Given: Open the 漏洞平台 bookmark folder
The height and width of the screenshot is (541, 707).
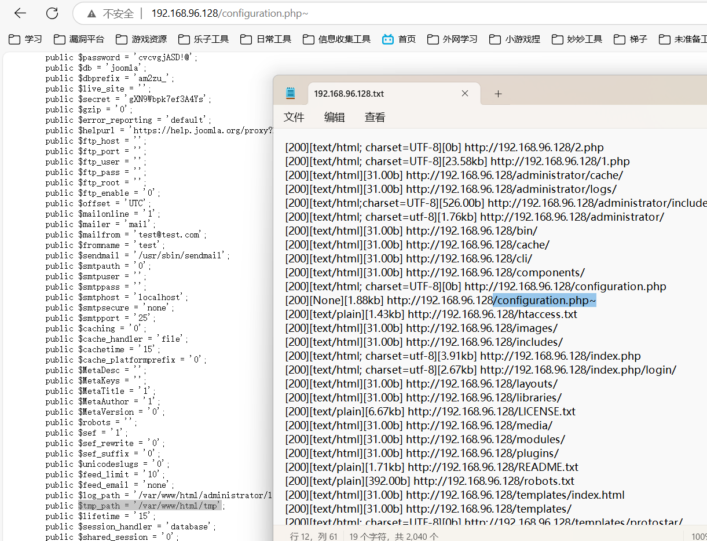Looking at the screenshot, I should coord(79,39).
